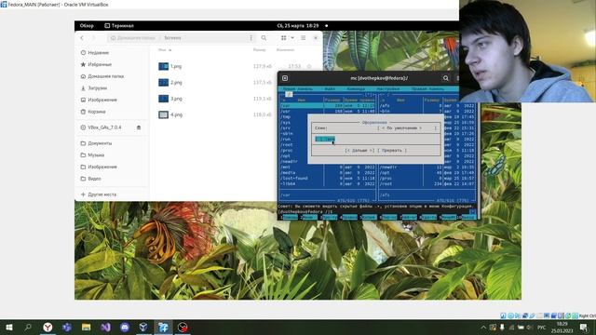This screenshot has height=335, width=596.
Task: Star the 1.png file
Action: point(309,66)
